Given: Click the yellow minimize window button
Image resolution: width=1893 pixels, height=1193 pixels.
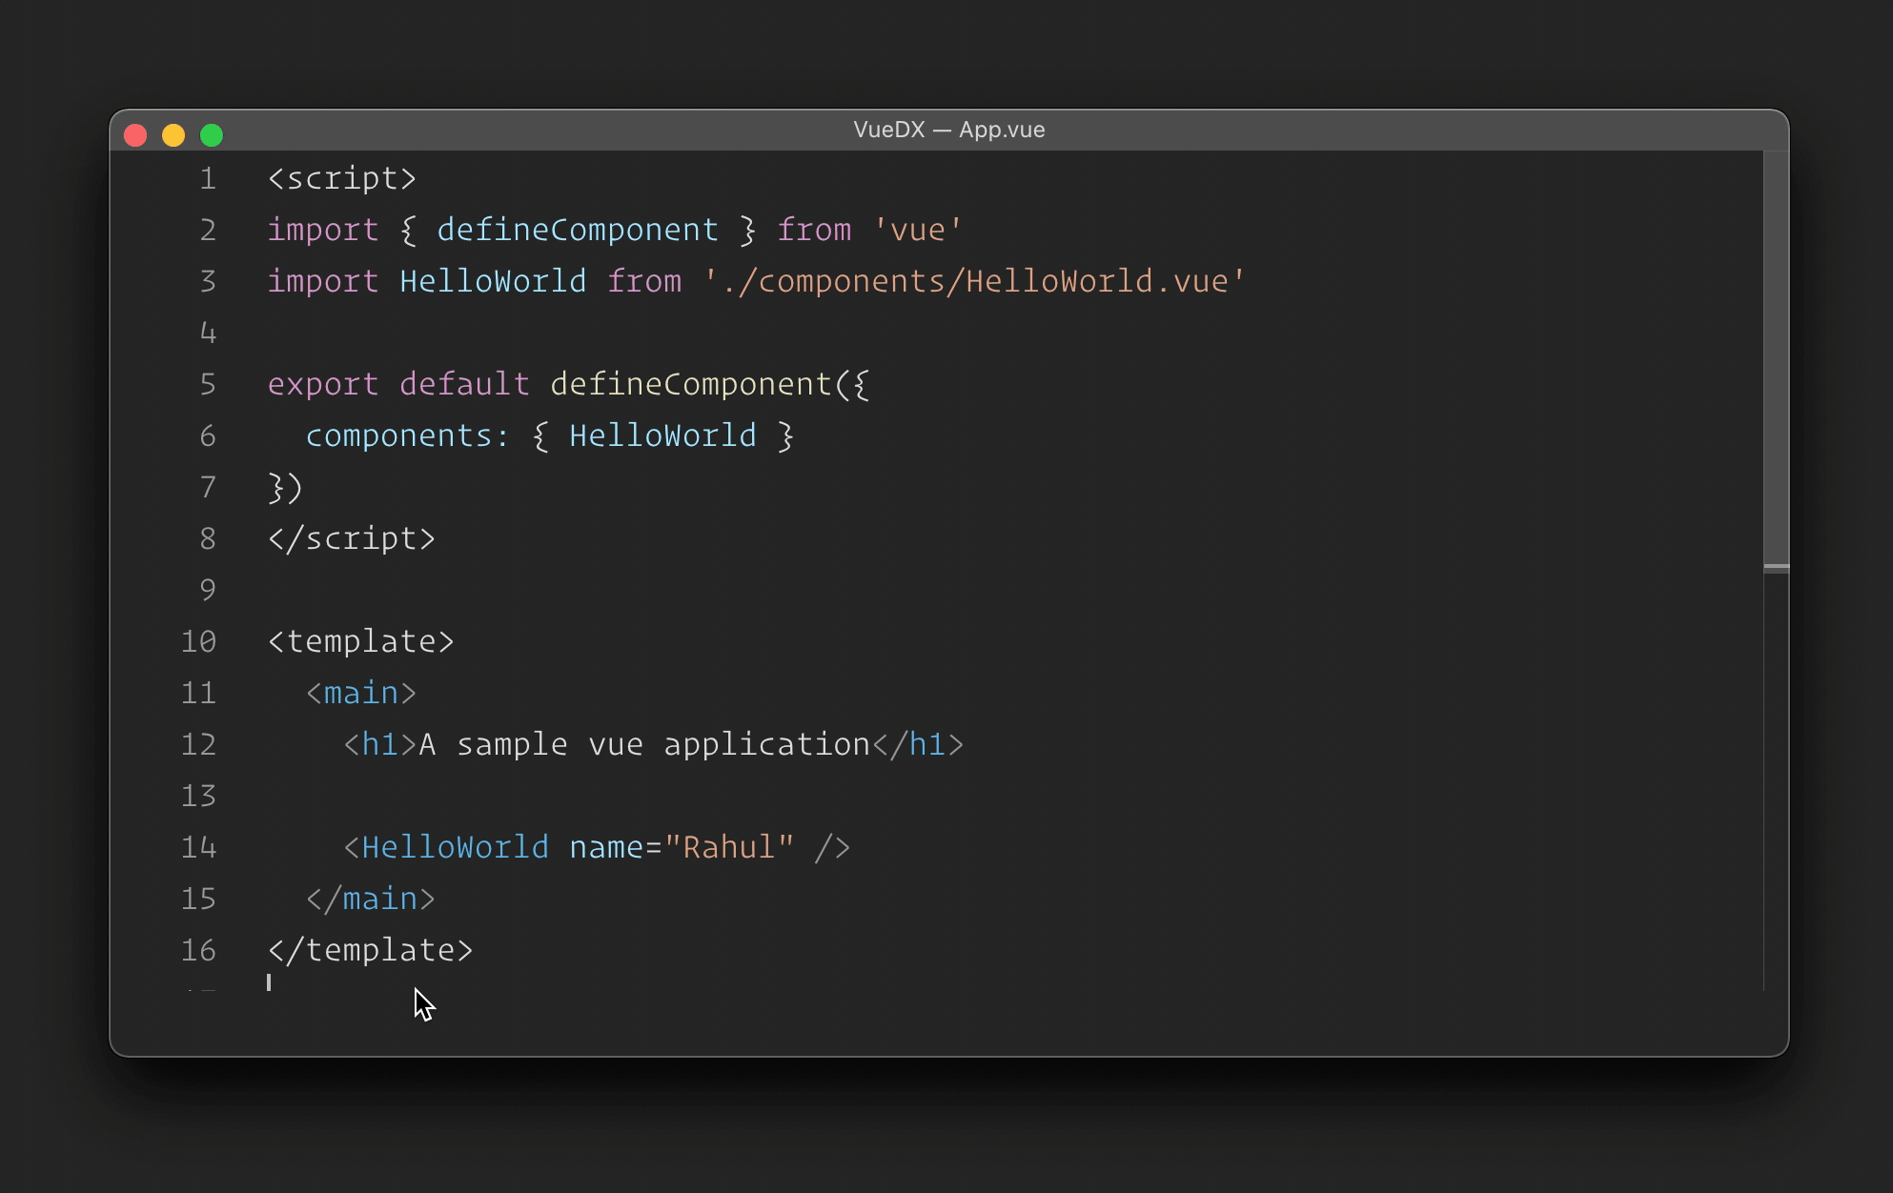Looking at the screenshot, I should coord(173,135).
